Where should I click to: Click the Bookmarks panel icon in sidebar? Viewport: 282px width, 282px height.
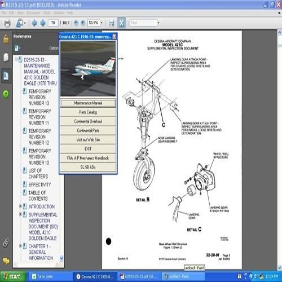6,76
